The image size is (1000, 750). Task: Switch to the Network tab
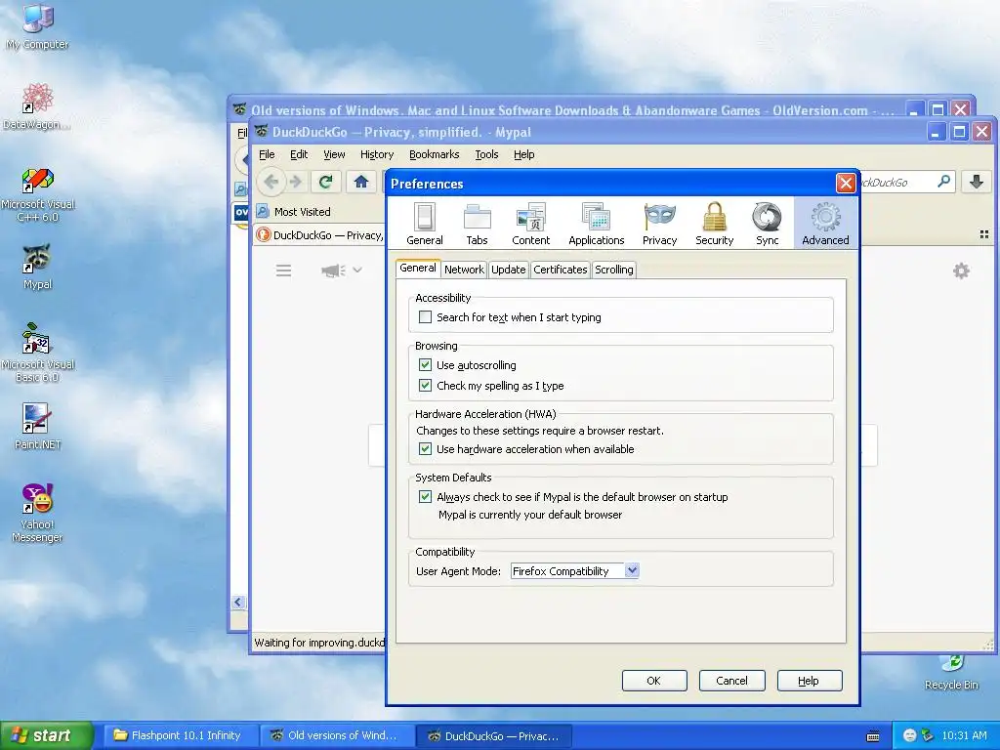pos(464,270)
